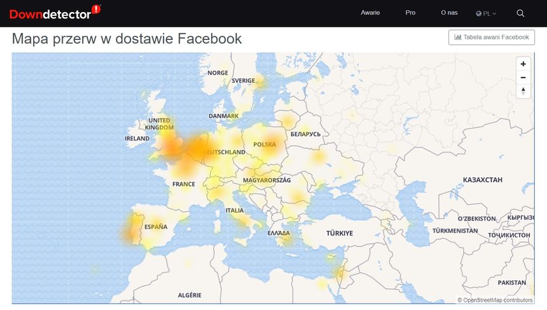Image resolution: width=547 pixels, height=310 pixels.
Task: Click the SVERIGE label on the map
Action: [243, 81]
